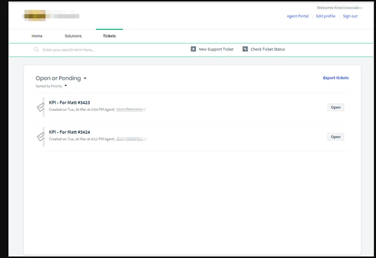Click New Support Ticket text link
This screenshot has height=258, width=376.
(x=216, y=49)
